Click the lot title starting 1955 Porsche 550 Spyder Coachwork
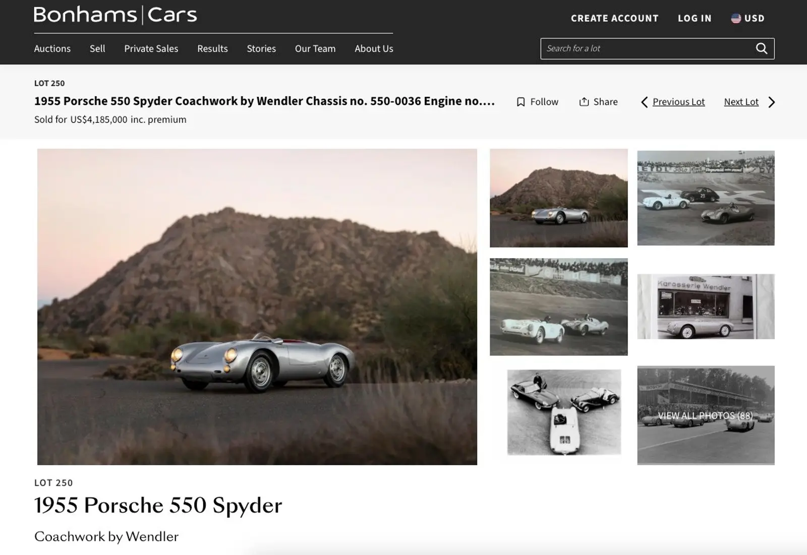Viewport: 807px width, 555px height. [x=265, y=101]
